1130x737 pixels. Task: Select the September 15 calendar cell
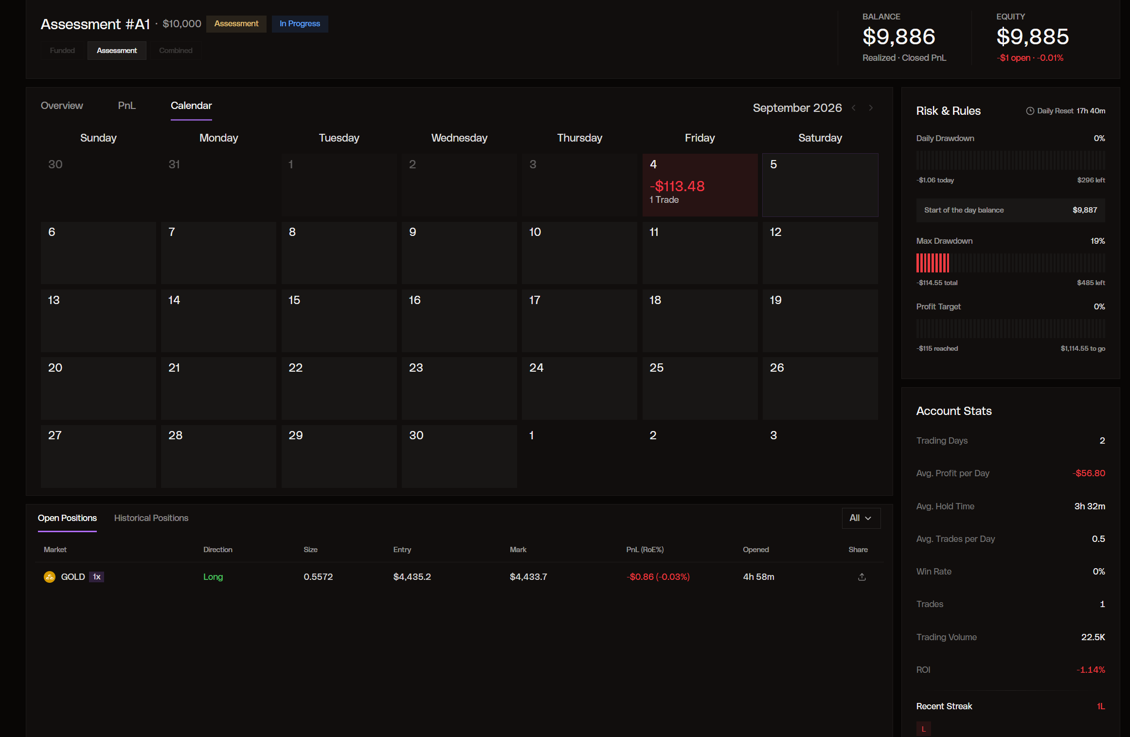(339, 321)
